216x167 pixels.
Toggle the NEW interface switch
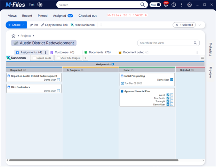click(155, 5)
